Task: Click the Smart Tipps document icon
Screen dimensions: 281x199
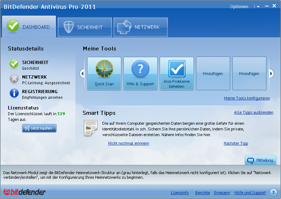Action: click(91, 128)
